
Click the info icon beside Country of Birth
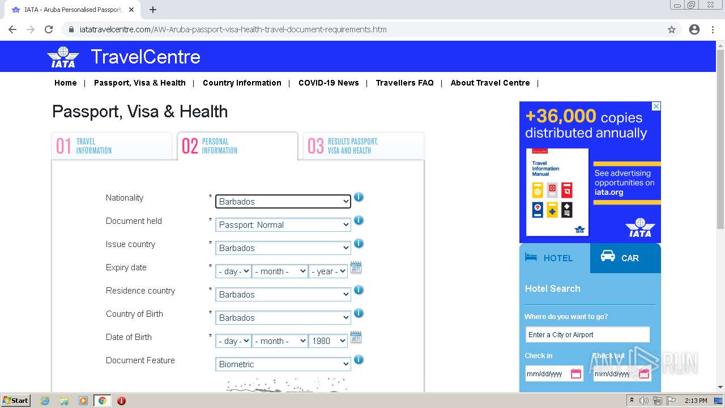click(x=359, y=313)
